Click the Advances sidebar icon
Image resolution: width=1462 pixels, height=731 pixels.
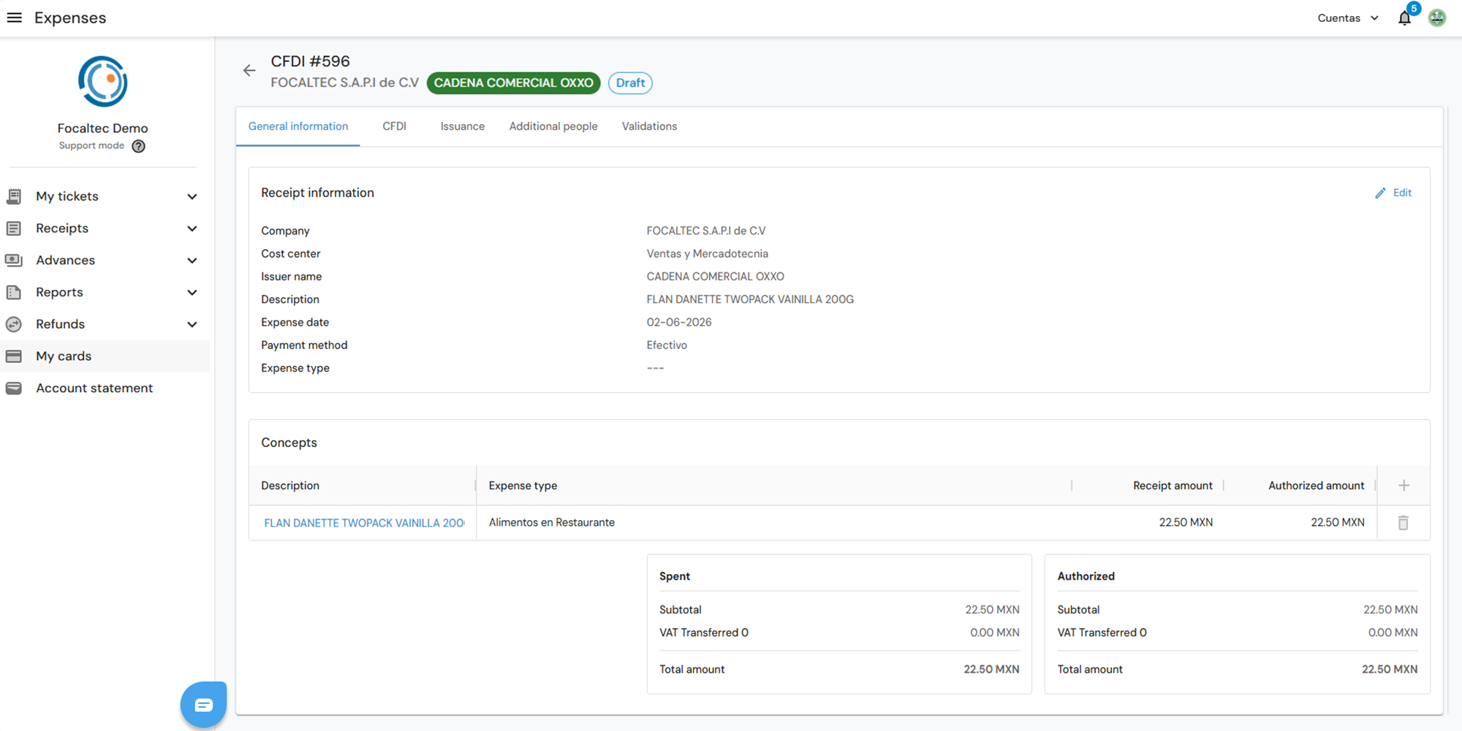point(14,260)
